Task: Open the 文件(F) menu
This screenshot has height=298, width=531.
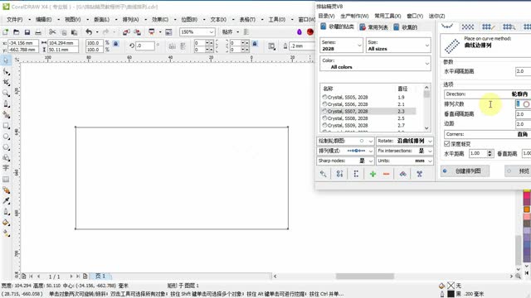Action: tap(15, 20)
